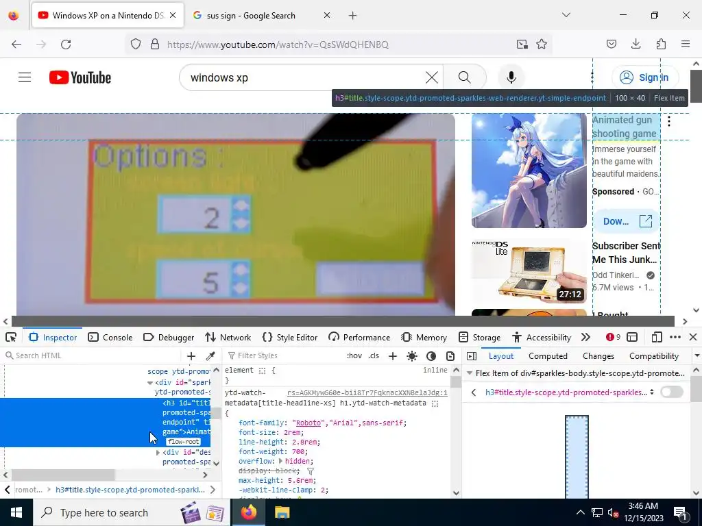
Task: Collapse the Flex Item section header
Action: (470, 373)
